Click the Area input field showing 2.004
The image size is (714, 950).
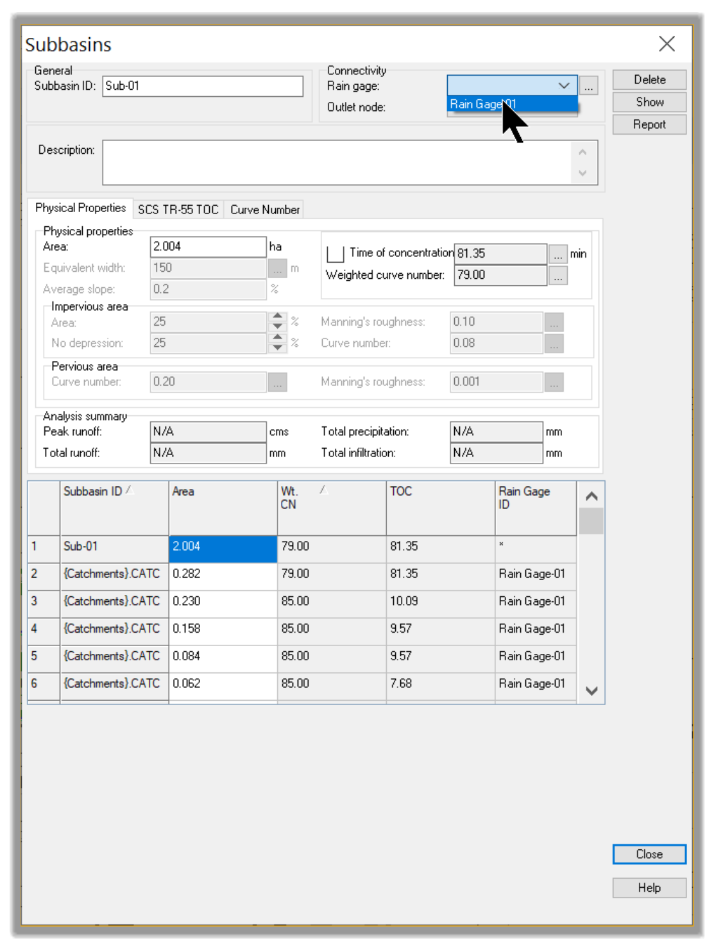[208, 247]
